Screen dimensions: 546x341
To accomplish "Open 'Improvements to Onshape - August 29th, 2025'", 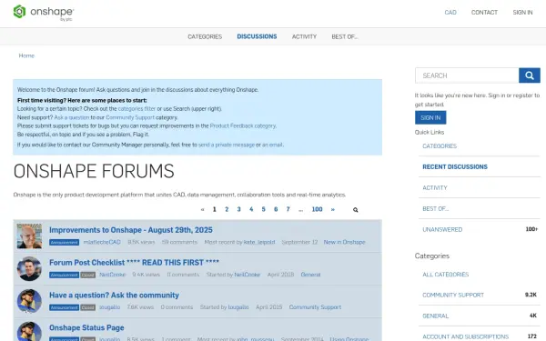I will [131, 230].
